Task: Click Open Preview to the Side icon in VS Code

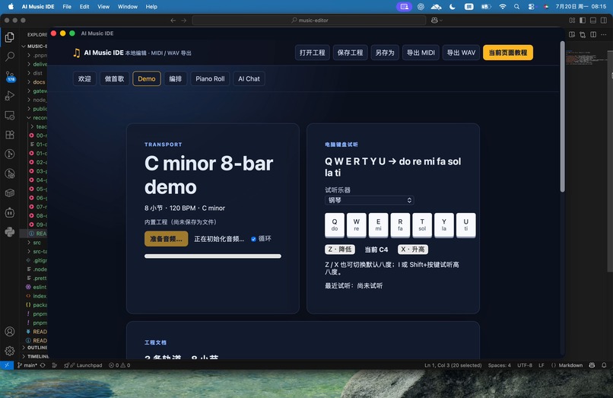Action: click(x=572, y=34)
